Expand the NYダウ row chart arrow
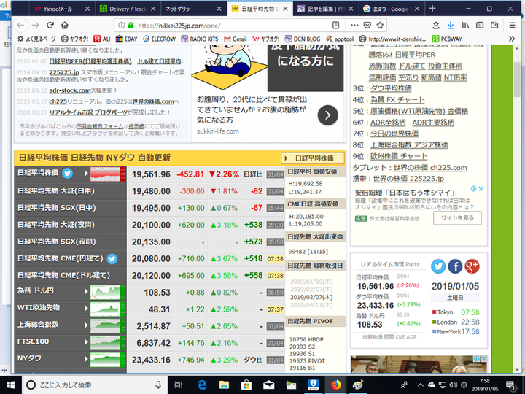525x394 pixels. click(87, 359)
